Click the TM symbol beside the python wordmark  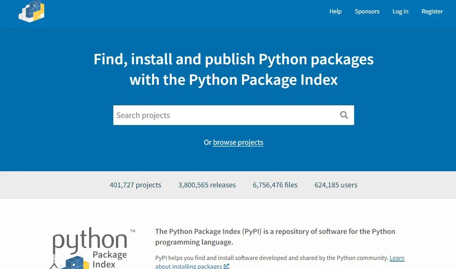tap(133, 230)
